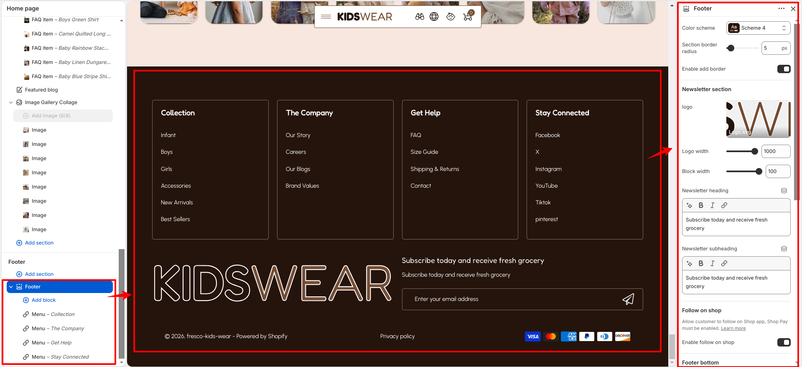Click the Diners Club payment icon
This screenshot has height=367, width=802.
(605, 336)
